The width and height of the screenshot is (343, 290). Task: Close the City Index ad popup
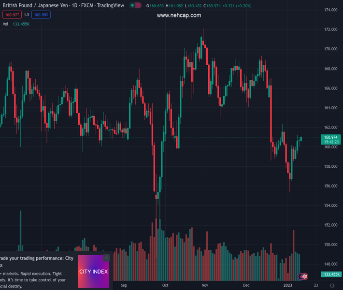106,258
